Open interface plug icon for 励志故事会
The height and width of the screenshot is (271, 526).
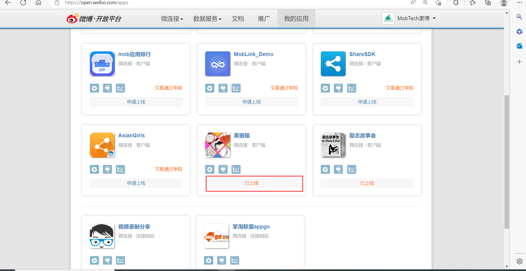pos(338,169)
